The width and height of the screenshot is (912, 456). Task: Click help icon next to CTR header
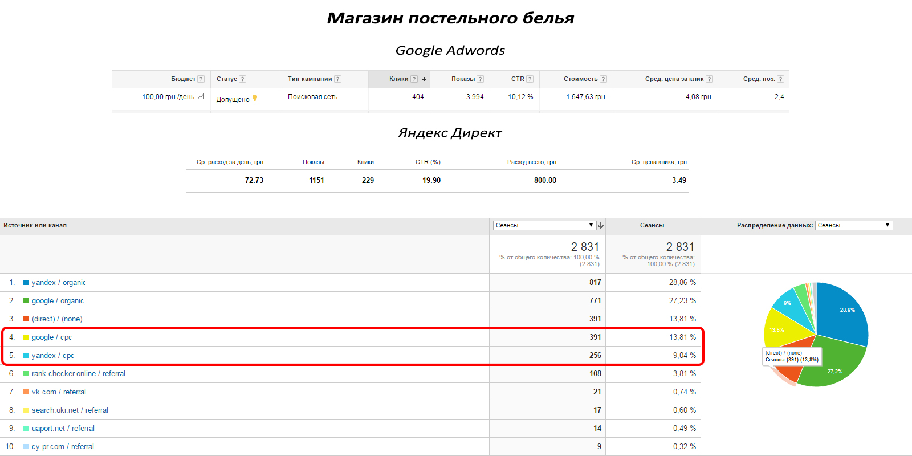530,79
